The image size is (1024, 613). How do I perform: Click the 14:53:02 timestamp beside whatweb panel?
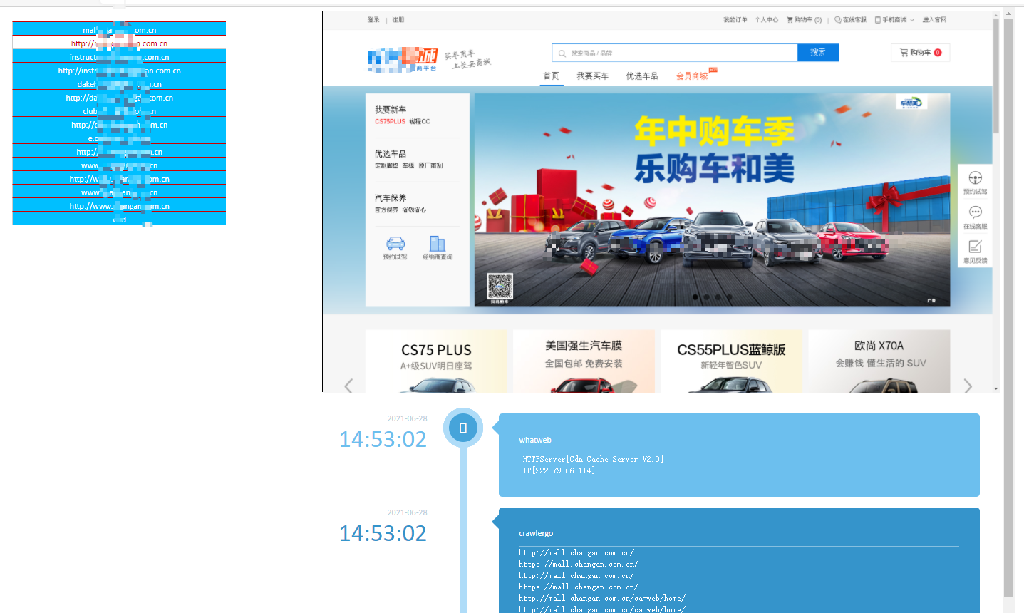coord(383,439)
